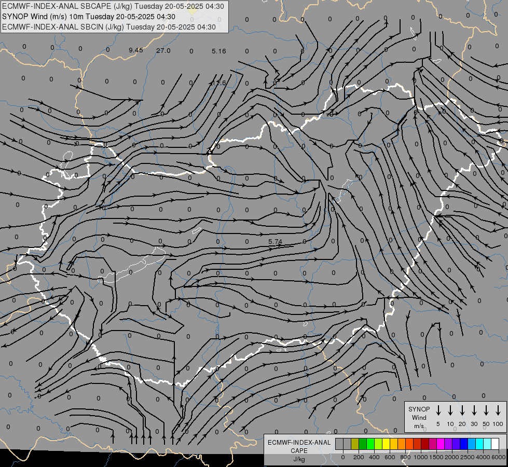Viewport: 508px width, 467px height.
Task: Click the SYNOP Wind 10m title line
Action: tap(88, 17)
